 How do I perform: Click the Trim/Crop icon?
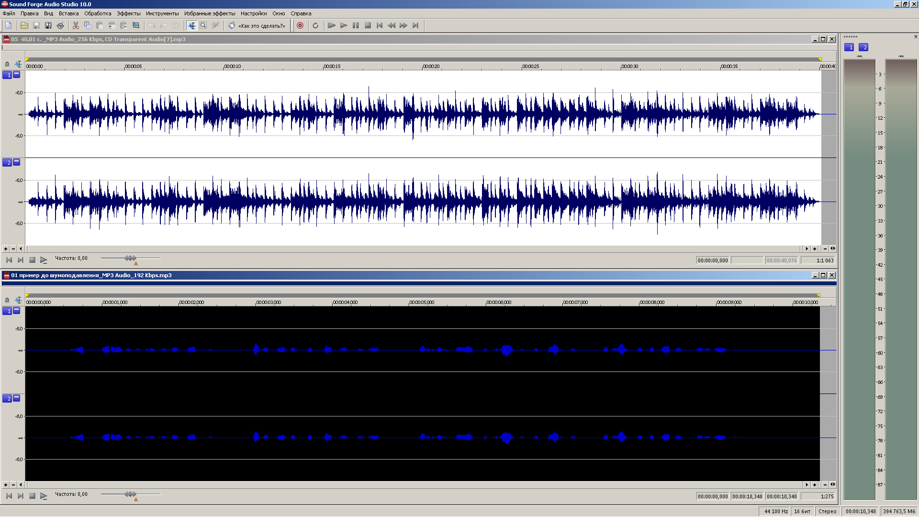tap(136, 25)
